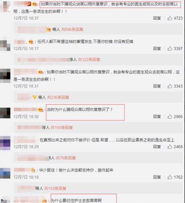This screenshot has height=203, width=185.
Task: Show all 共236条回复 replies
Action: 58,97
